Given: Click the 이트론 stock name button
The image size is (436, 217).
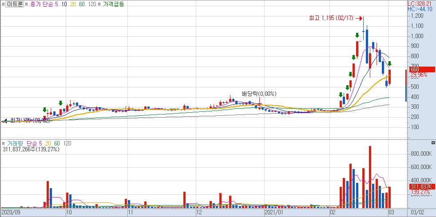Looking at the screenshot, I should [15, 4].
